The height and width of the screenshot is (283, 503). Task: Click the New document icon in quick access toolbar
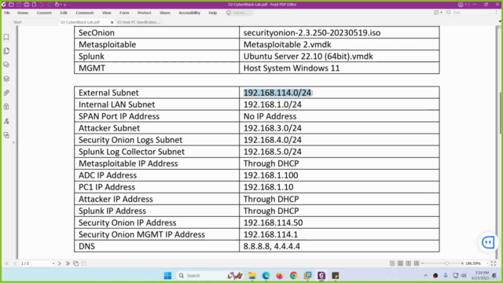coord(35,5)
